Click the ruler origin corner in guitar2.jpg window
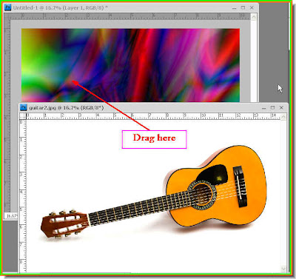Screen dimensions: 296x279 click(23, 116)
